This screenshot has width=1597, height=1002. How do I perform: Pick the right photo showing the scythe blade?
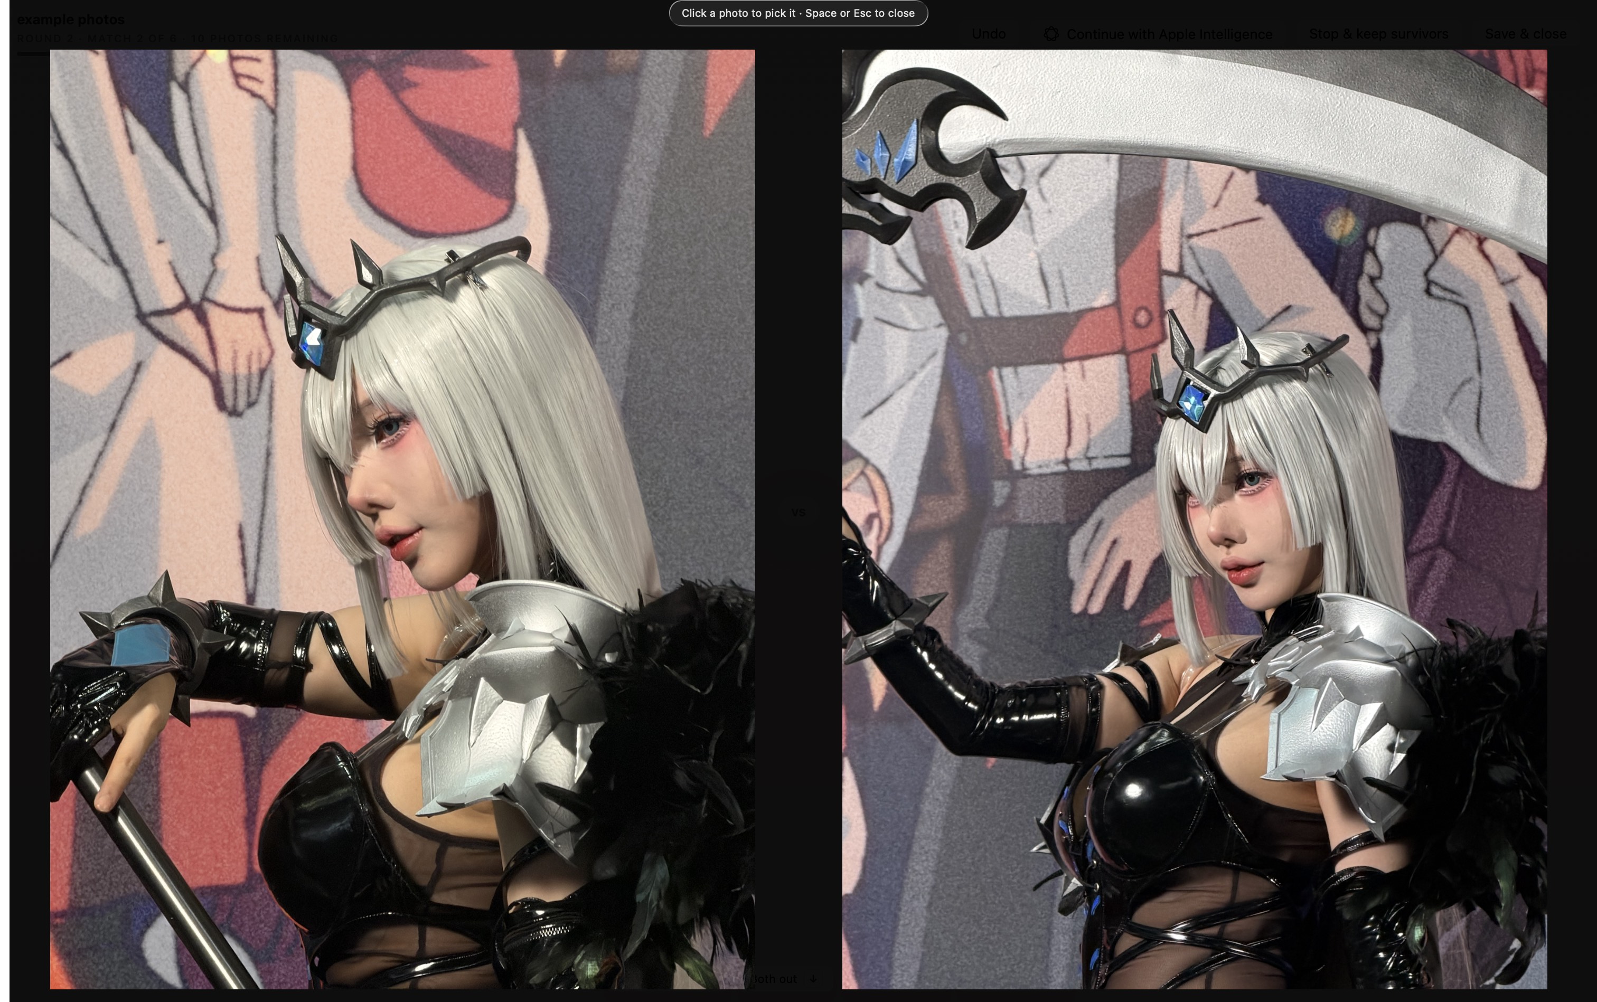[x=1195, y=519]
